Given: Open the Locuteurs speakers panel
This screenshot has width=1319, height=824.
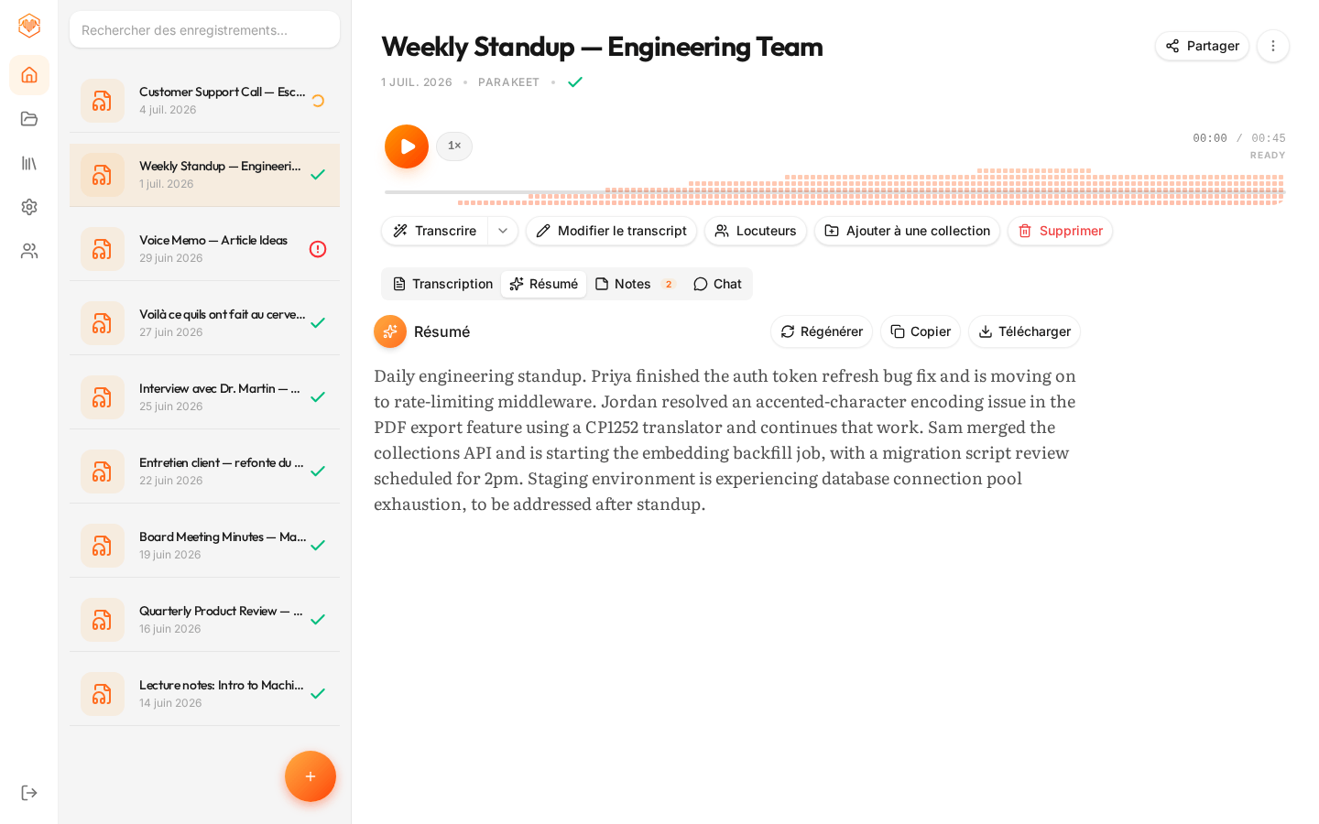Looking at the screenshot, I should coord(756,231).
